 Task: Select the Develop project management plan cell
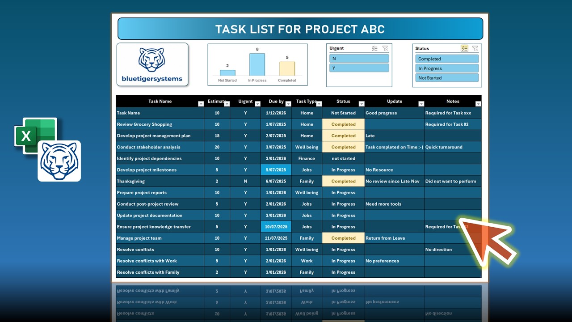click(x=160, y=136)
